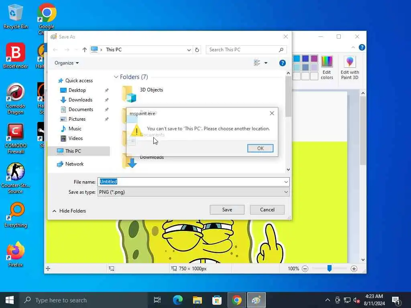
Task: Click the Up arrow navigation button
Action: pyautogui.click(x=84, y=50)
